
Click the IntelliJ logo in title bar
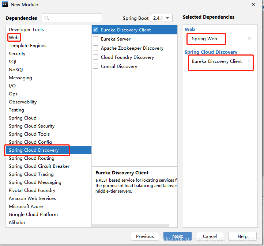[5, 4]
